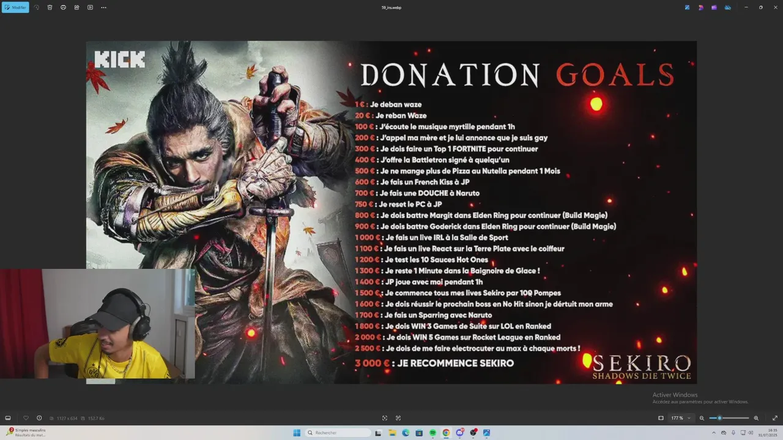Viewport: 783px width, 440px height.
Task: Click the share icon in toolbar
Action: [76, 7]
